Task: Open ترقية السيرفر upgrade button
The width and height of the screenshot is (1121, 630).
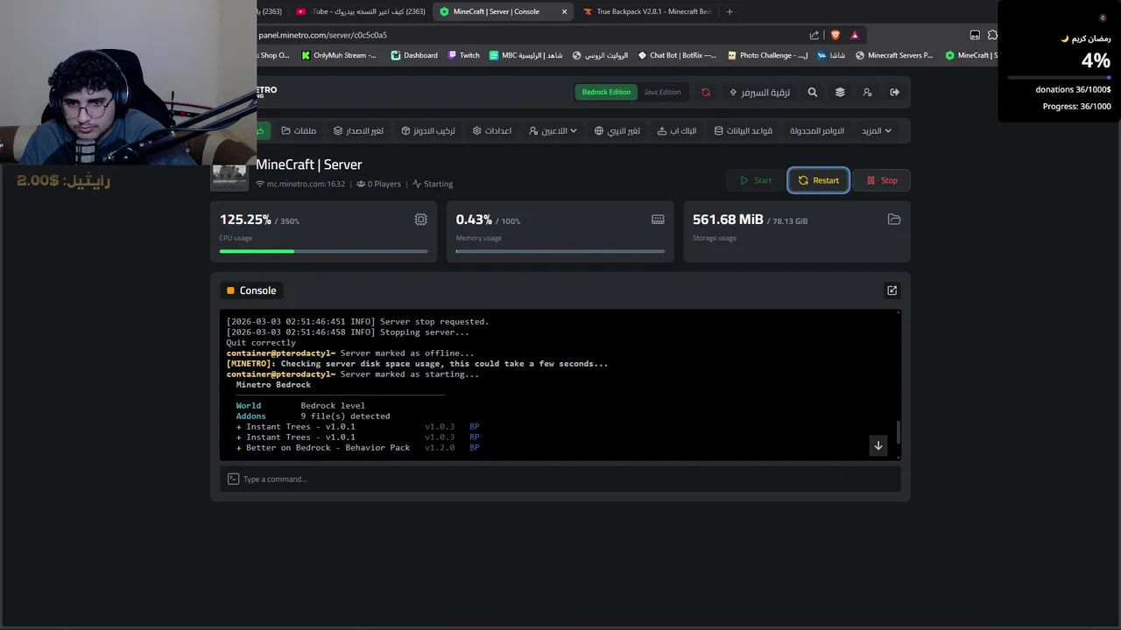Action: click(x=759, y=92)
